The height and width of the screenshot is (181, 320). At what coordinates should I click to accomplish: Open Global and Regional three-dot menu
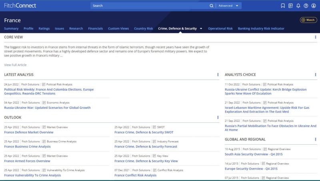coord(316,139)
